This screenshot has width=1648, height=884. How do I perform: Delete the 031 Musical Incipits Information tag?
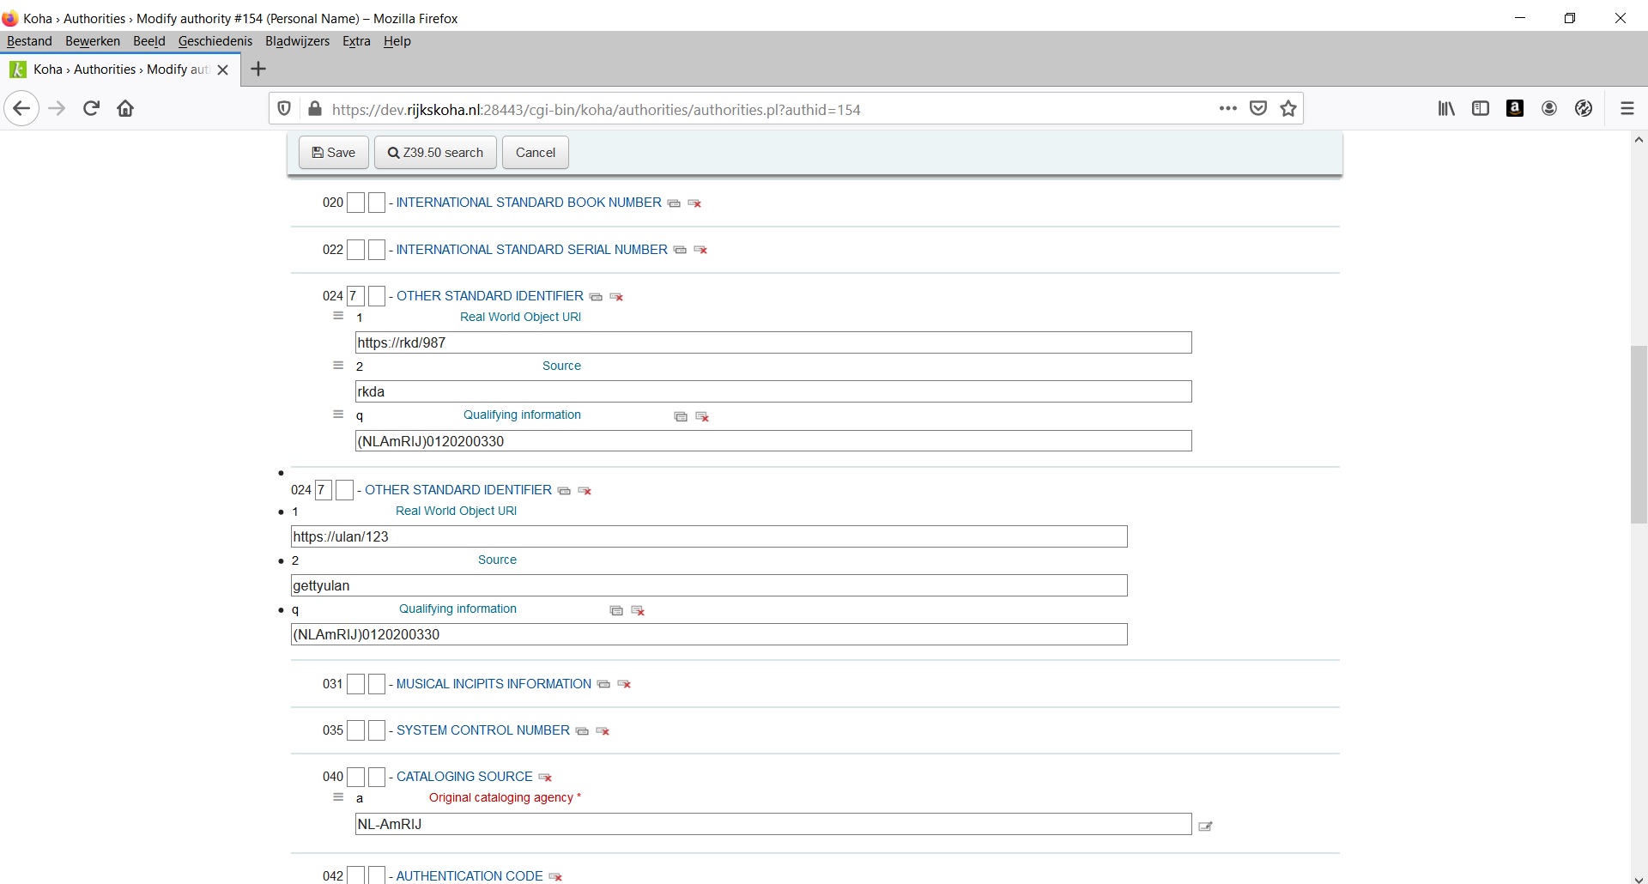point(625,684)
